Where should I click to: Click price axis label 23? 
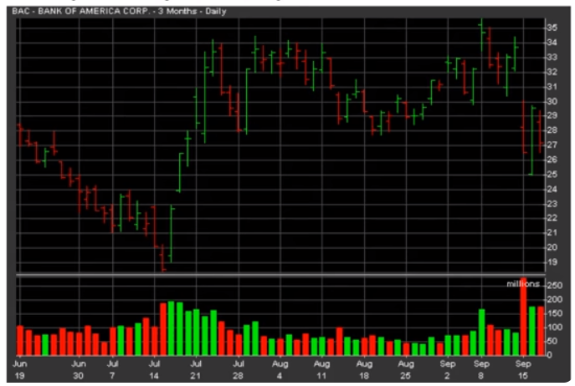click(x=552, y=204)
